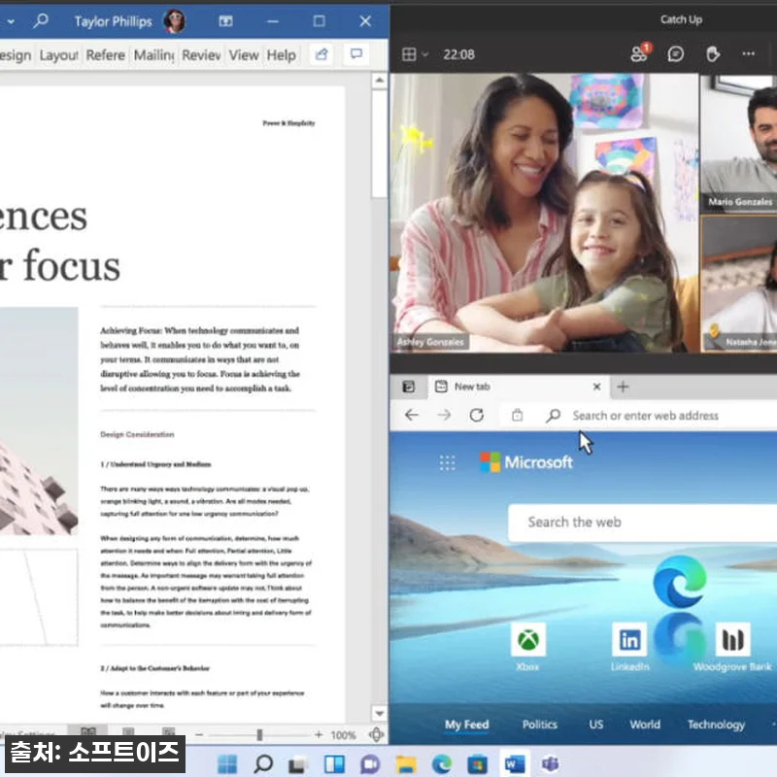This screenshot has width=777, height=777.
Task: Open the Share icon in Word's ribbon
Action: click(321, 54)
